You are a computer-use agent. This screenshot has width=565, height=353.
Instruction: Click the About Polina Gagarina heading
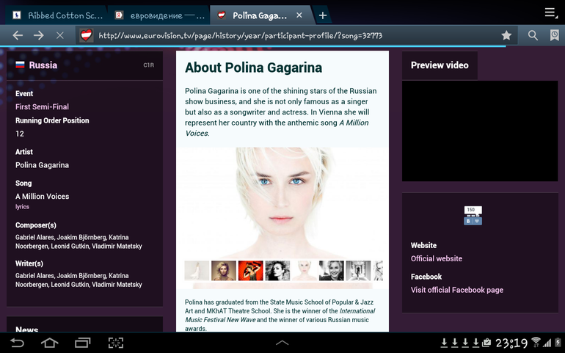[253, 68]
